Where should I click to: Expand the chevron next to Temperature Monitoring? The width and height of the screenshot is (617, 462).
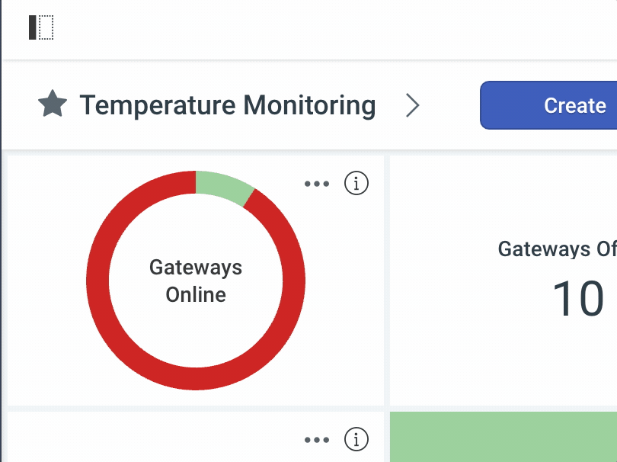412,105
